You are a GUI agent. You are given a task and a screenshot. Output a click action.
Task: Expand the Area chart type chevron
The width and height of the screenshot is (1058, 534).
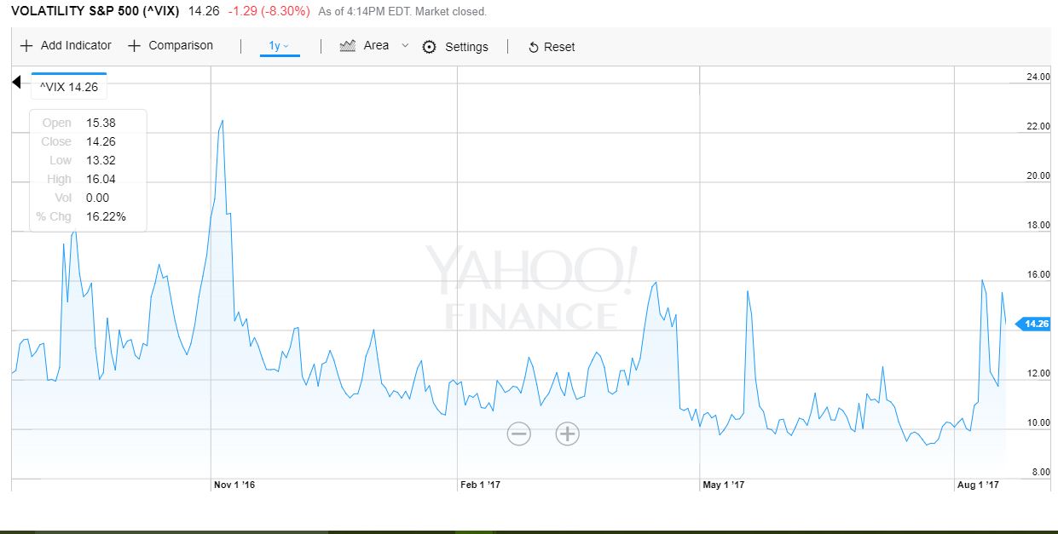pos(405,46)
